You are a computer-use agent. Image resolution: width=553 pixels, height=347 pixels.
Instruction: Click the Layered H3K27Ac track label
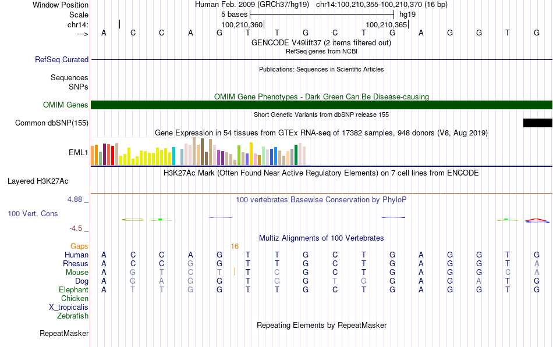tap(38, 181)
